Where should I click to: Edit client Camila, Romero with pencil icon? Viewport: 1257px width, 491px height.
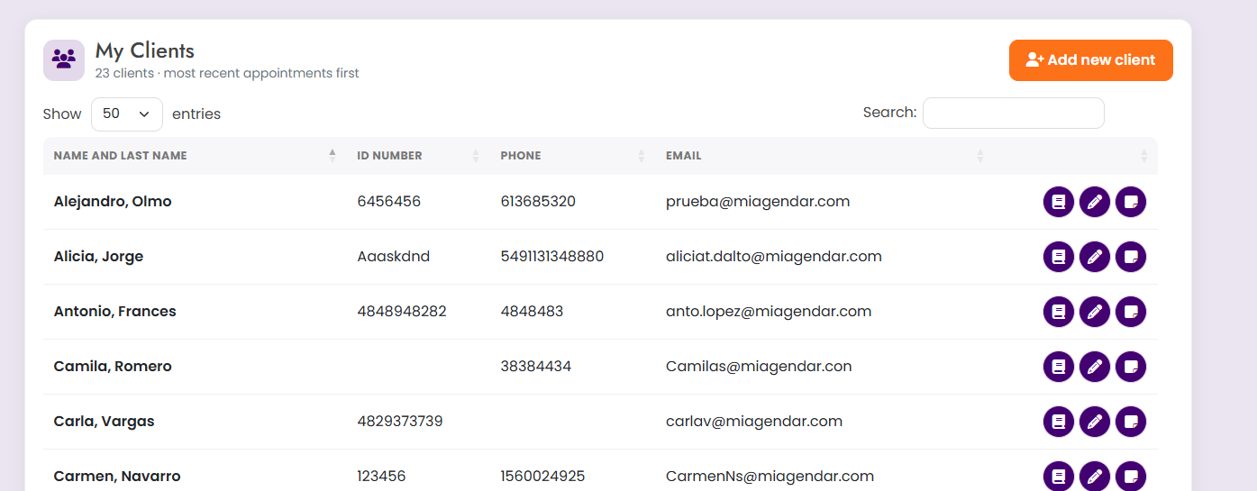click(x=1095, y=367)
